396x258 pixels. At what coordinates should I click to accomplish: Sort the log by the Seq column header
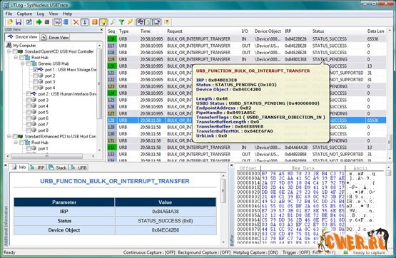[111, 31]
